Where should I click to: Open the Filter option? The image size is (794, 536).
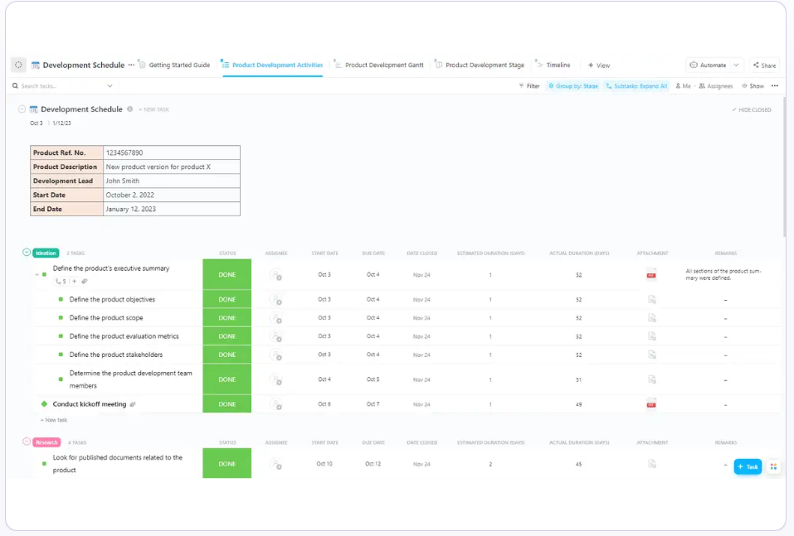coord(529,86)
